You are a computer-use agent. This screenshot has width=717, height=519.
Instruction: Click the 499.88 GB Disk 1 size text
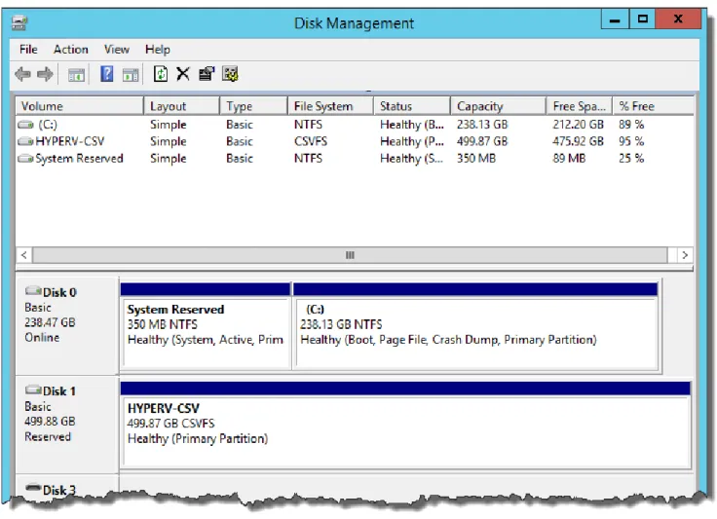(50, 422)
